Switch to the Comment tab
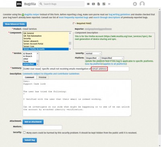This screenshot has width=161, height=147. coord(29,77)
